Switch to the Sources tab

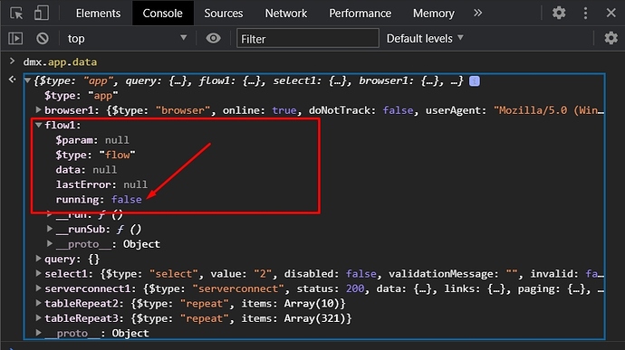[223, 14]
